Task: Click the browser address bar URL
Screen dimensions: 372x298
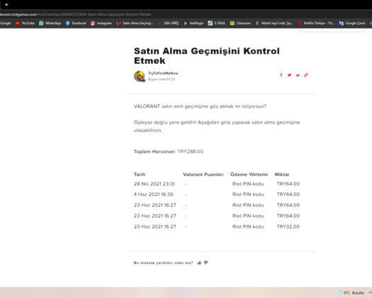Action: coord(76,14)
